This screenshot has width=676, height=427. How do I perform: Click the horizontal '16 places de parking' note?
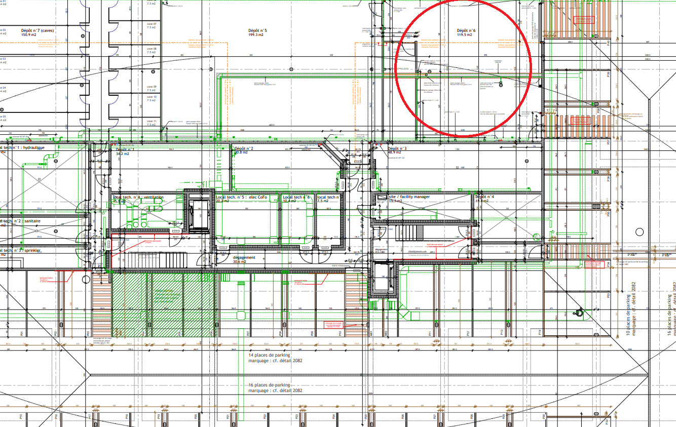click(269, 385)
